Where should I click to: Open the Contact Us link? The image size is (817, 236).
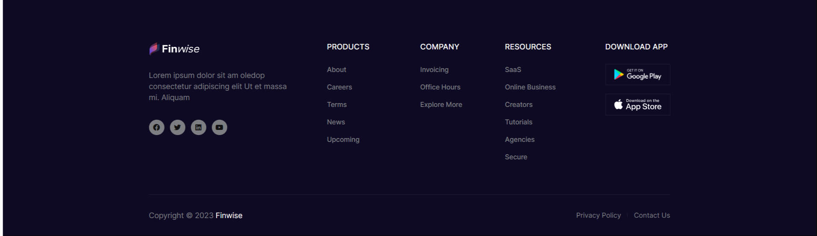click(652, 216)
